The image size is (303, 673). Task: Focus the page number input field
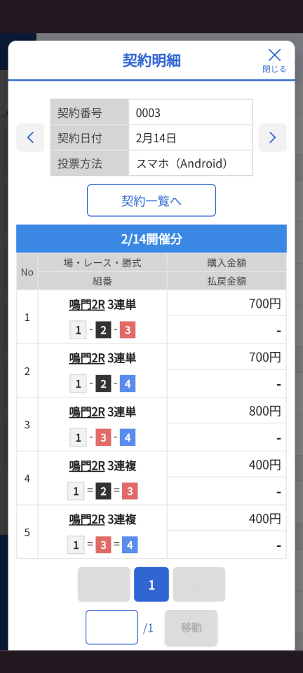click(x=112, y=627)
